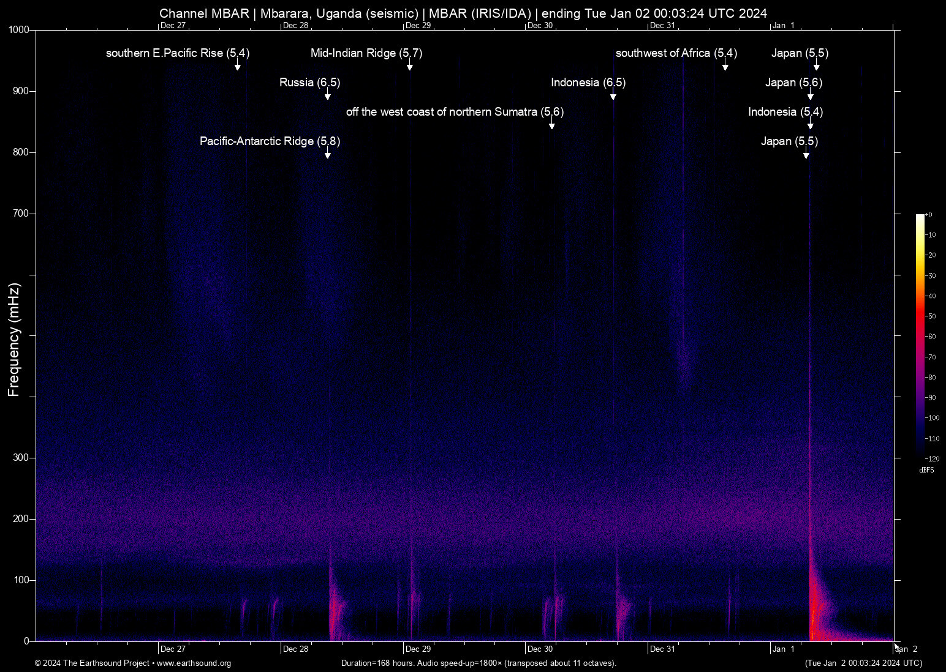
Task: Click the arrow under Pacific-Antarctic Ridge (5.8)
Action: tap(327, 154)
